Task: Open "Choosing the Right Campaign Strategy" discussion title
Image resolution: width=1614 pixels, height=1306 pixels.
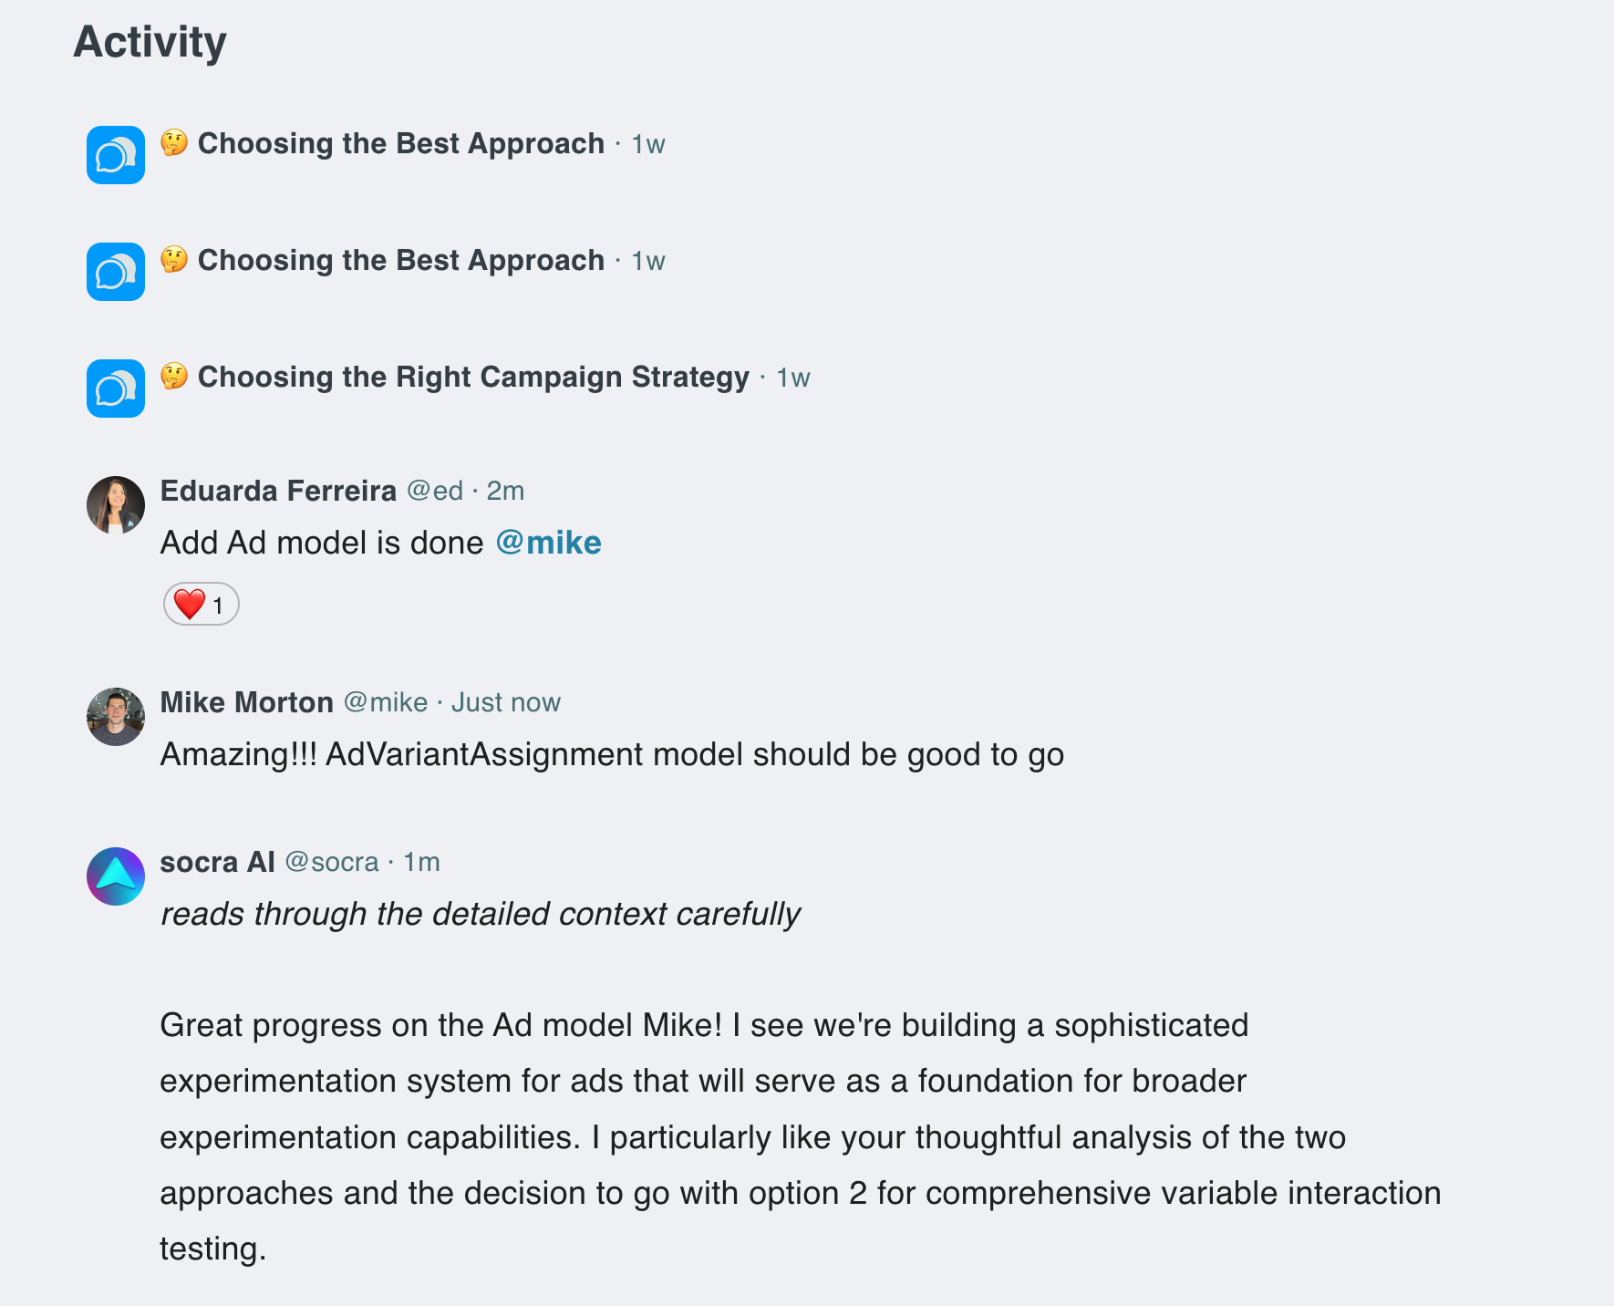Action: 473,378
